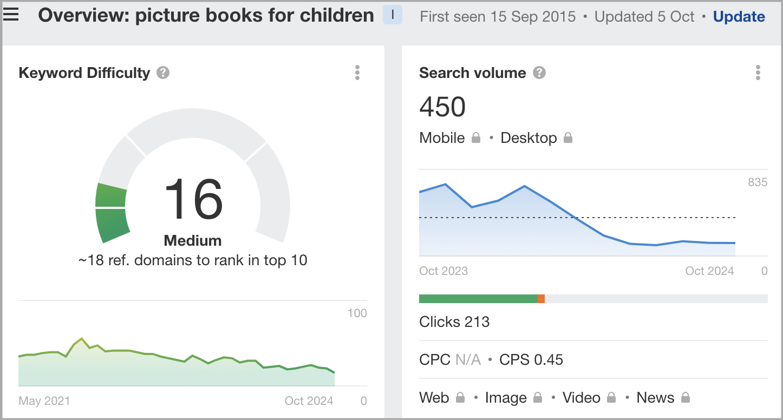Screen dimensions: 783x420
Task: Click the Search volume help question mark
Action: pos(539,73)
